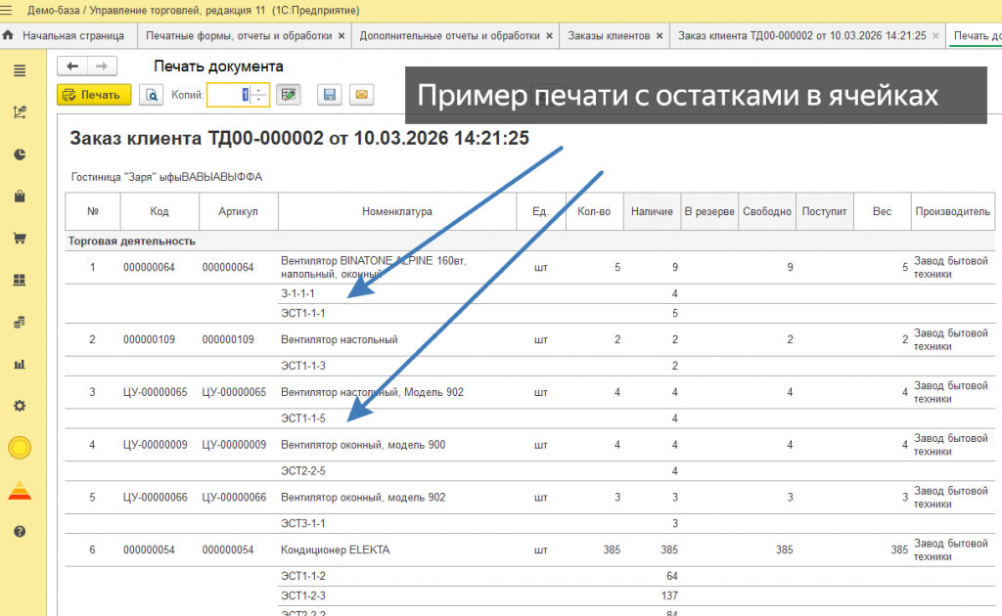Click the В резерве column header

click(x=709, y=211)
